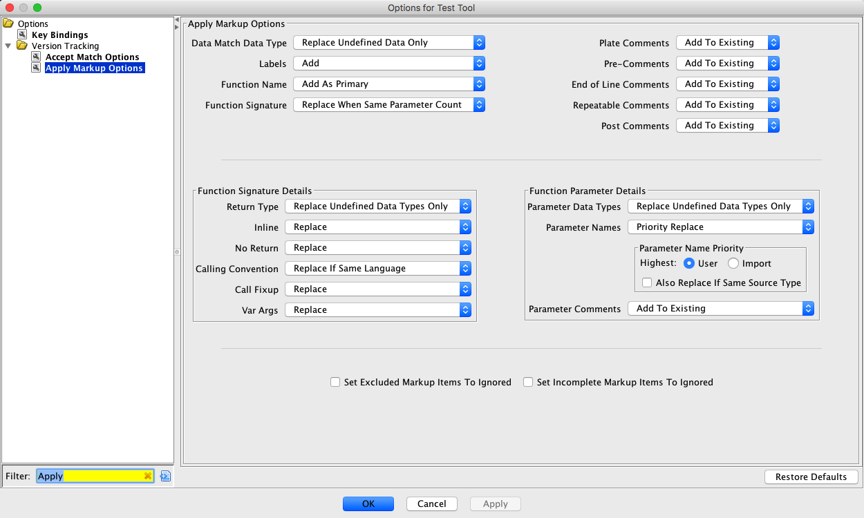The width and height of the screenshot is (864, 518).
Task: Collapse the Version Tracking tree node
Action: pos(8,46)
